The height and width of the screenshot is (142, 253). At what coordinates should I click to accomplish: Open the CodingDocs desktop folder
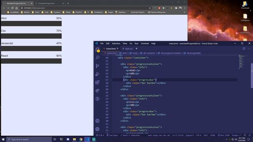pos(245,17)
